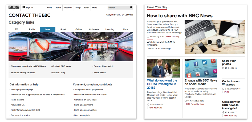The image size is (252, 122).
Task: Open Get reception advice link
Action: (x=20, y=115)
